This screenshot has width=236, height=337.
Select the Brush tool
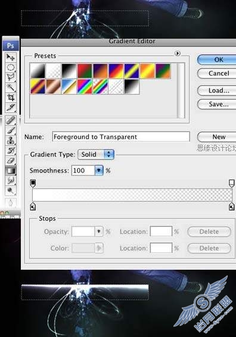click(x=10, y=130)
